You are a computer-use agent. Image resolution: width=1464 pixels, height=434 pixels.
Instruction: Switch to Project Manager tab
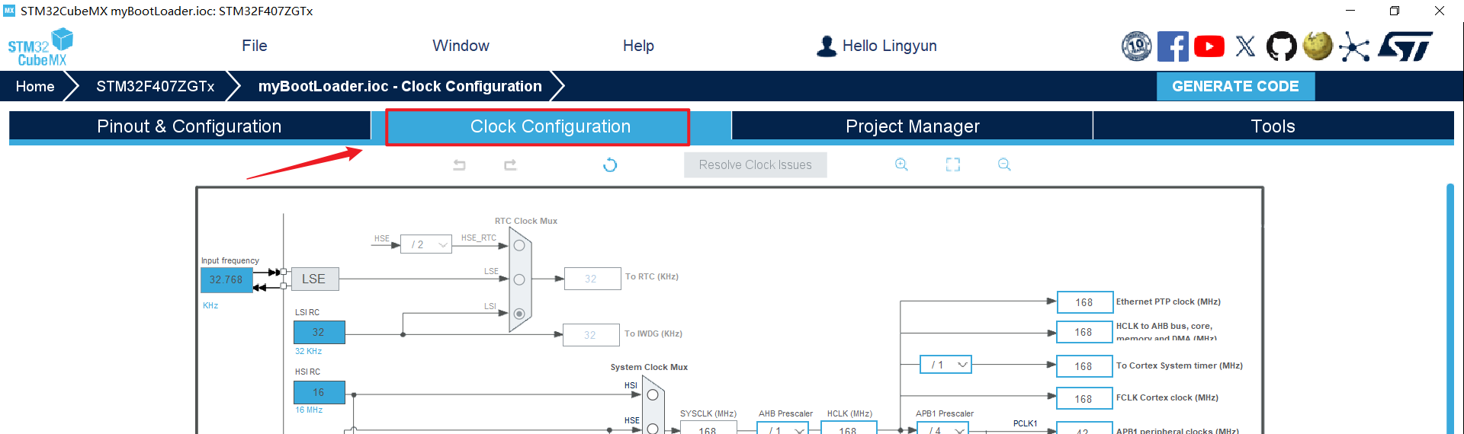913,126
